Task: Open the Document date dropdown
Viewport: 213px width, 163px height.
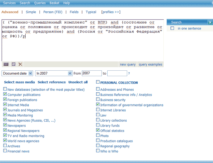Action: [x=17, y=73]
